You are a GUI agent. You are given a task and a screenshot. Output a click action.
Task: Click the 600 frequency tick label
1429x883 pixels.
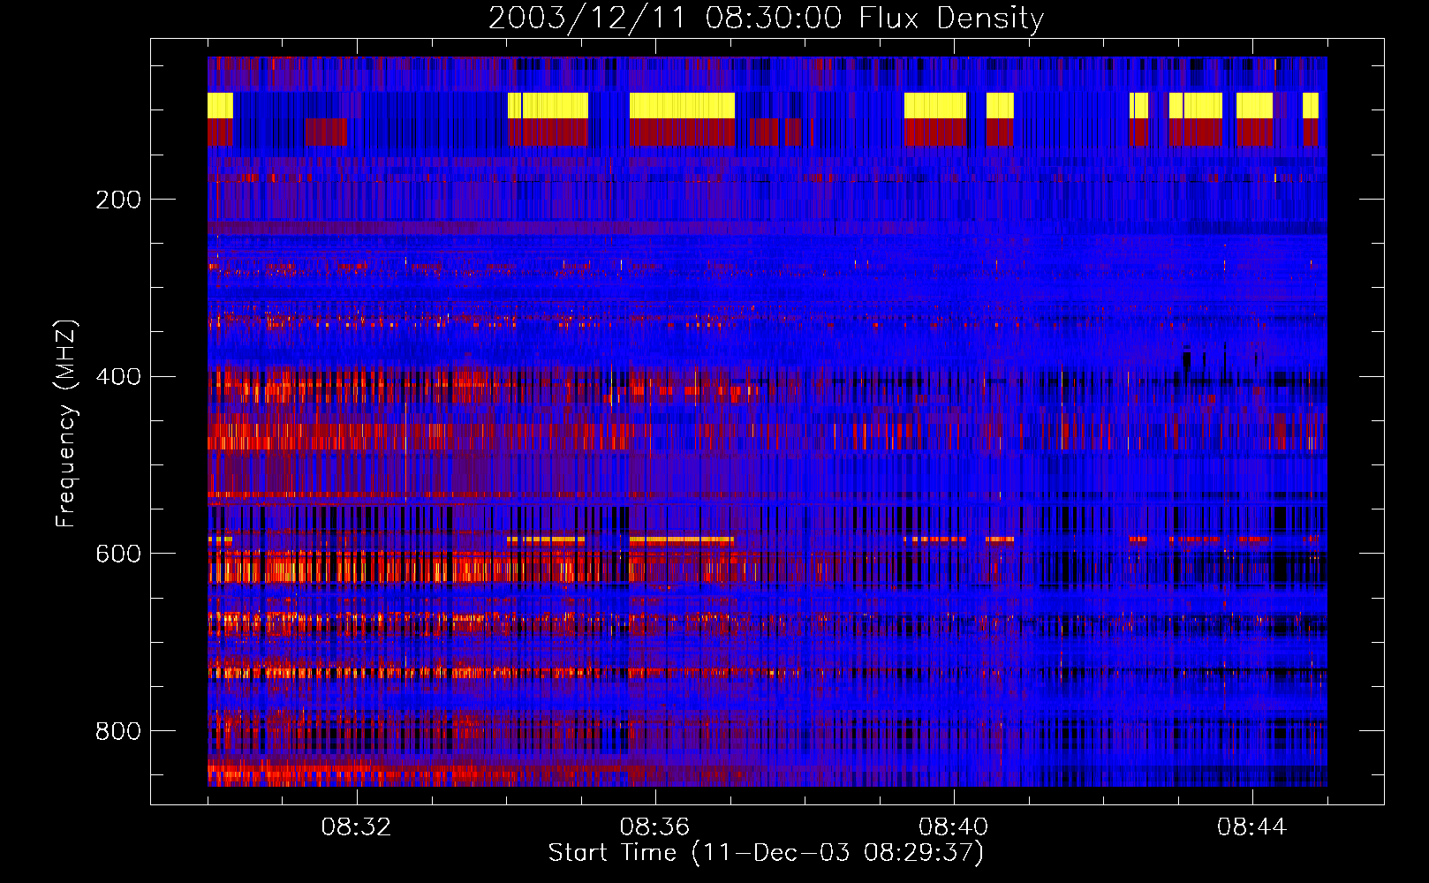(x=118, y=554)
